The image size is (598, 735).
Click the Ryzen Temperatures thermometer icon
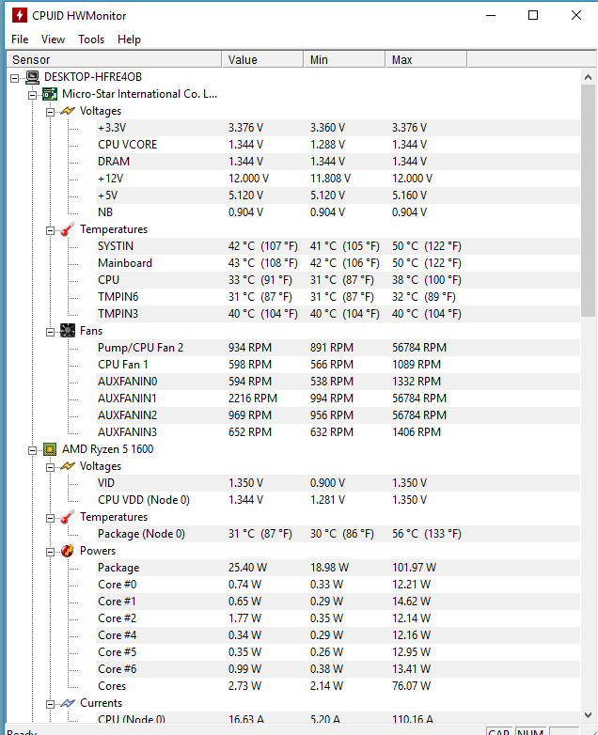coord(68,517)
